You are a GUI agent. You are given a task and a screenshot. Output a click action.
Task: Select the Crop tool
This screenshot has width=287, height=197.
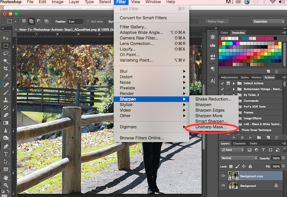(x=6, y=69)
